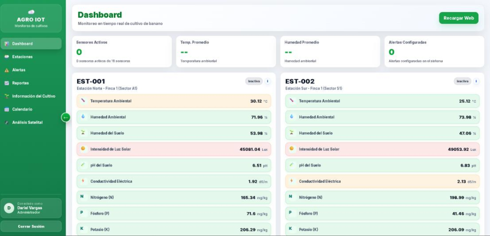Click the EST-001 Humedad Ambiental droplet icon
The height and width of the screenshot is (236, 490).
click(x=83, y=116)
